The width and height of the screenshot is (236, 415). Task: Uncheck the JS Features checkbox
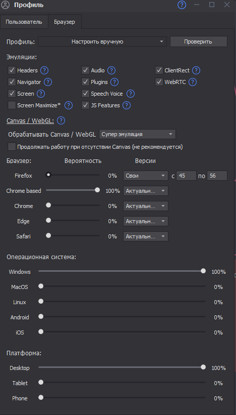[85, 105]
